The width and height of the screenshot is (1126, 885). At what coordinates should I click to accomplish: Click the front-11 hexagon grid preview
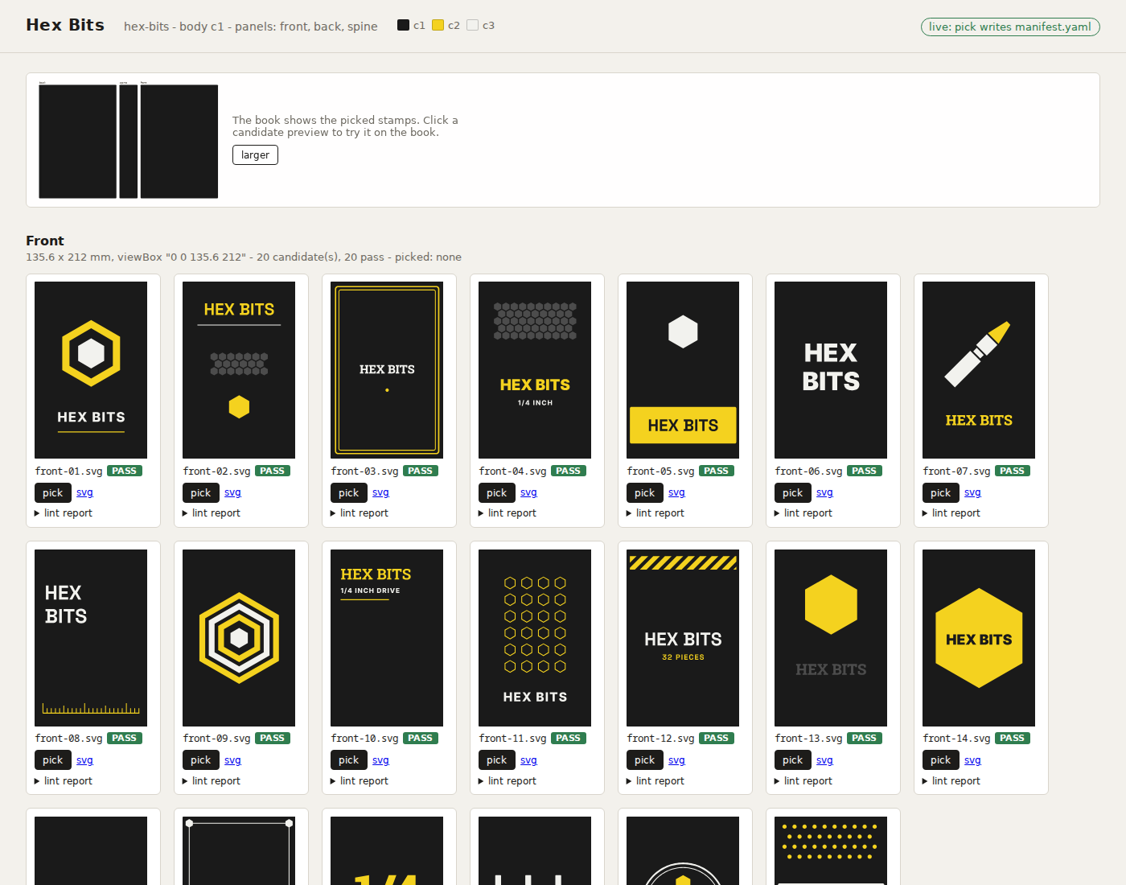pos(535,638)
